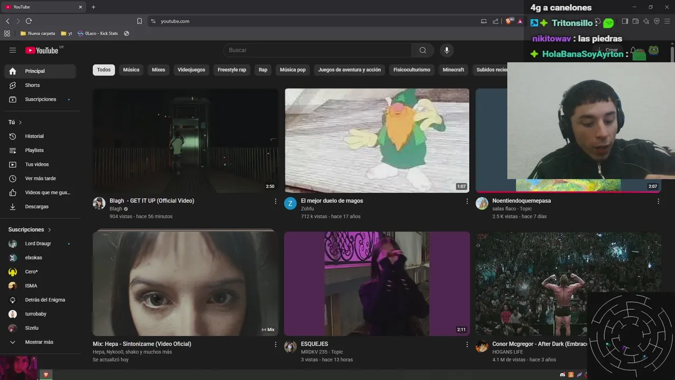Image resolution: width=675 pixels, height=380 pixels.
Task: Open the Brave Shields lion icon
Action: [x=508, y=21]
